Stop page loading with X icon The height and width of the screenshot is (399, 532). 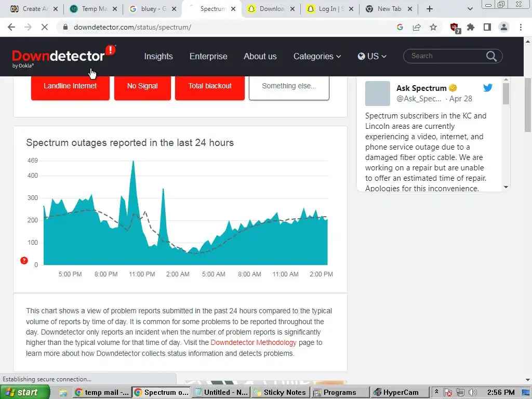(45, 27)
